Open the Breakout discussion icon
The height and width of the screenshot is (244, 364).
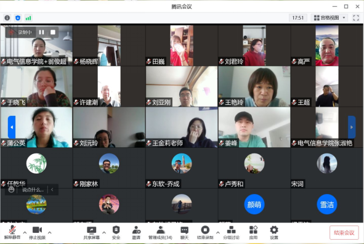(x=231, y=233)
